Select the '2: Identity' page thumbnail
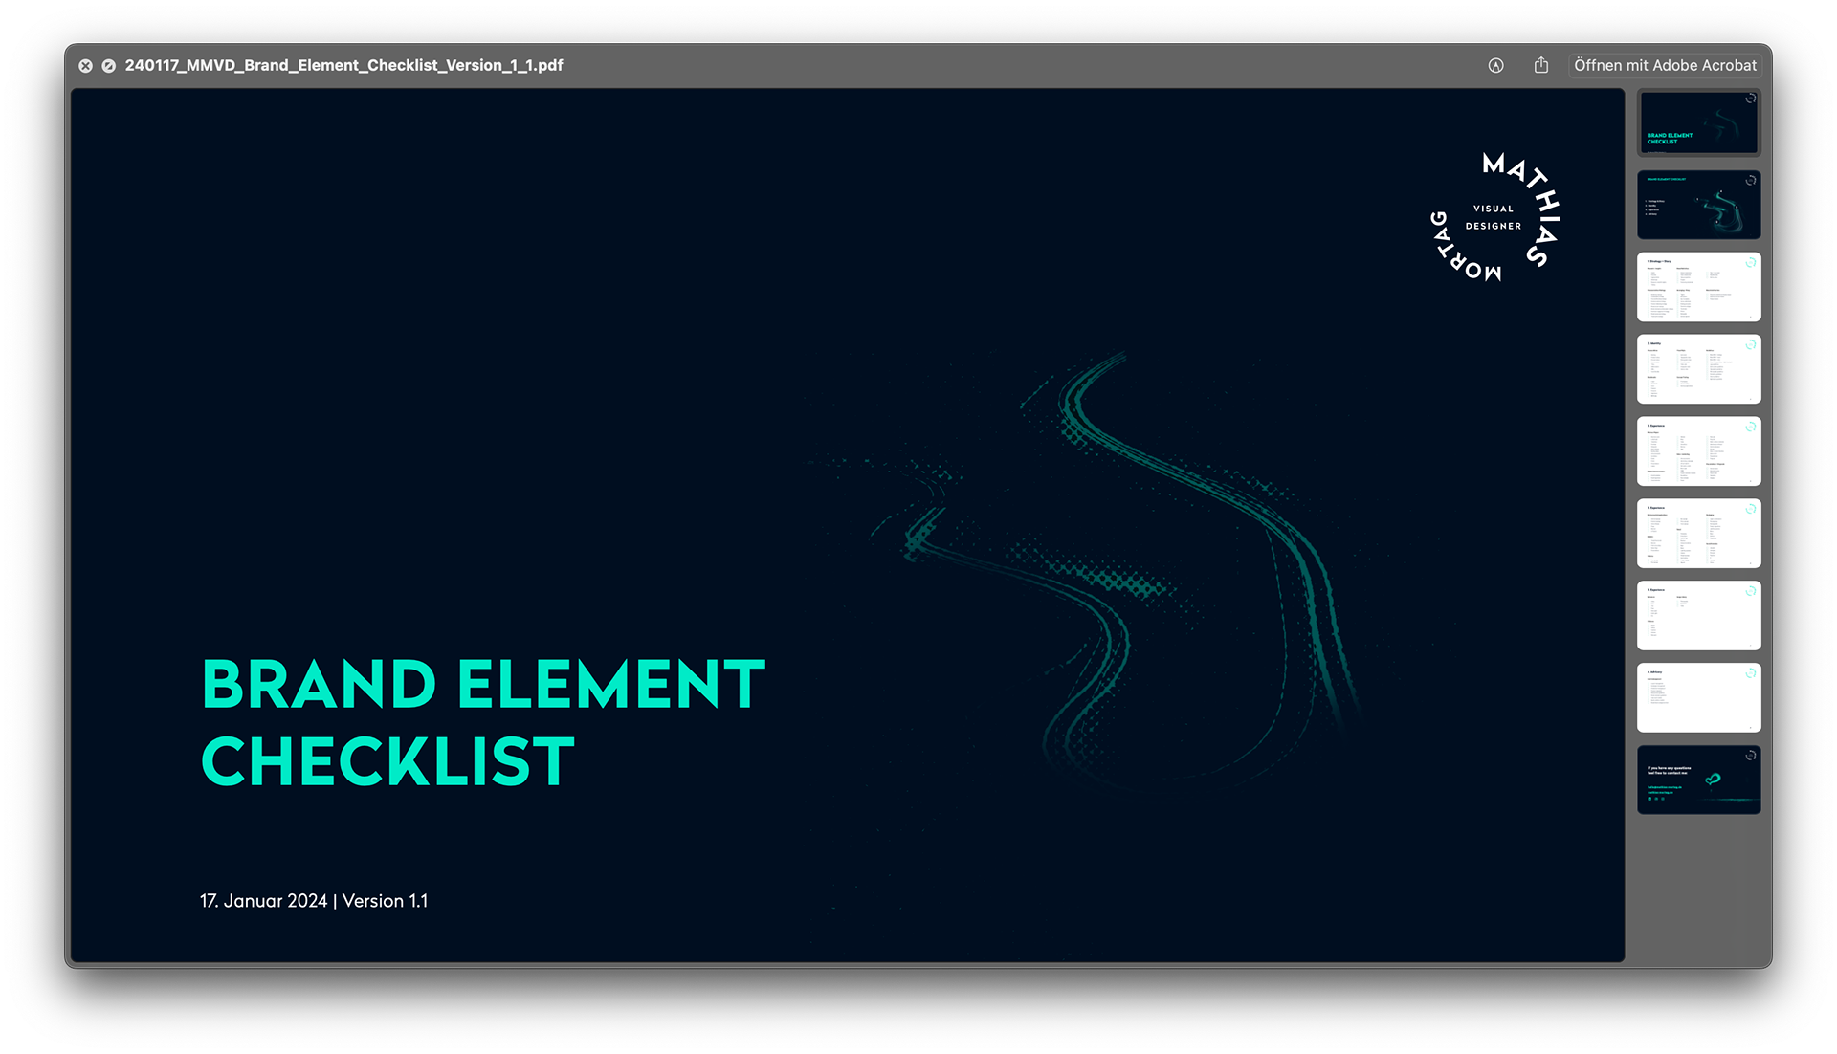This screenshot has height=1054, width=1837. click(x=1698, y=368)
